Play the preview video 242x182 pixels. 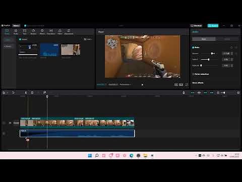pyautogui.click(x=142, y=84)
